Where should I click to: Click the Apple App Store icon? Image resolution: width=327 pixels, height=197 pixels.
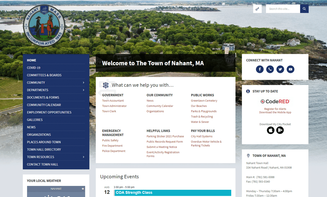pyautogui.click(x=270, y=130)
